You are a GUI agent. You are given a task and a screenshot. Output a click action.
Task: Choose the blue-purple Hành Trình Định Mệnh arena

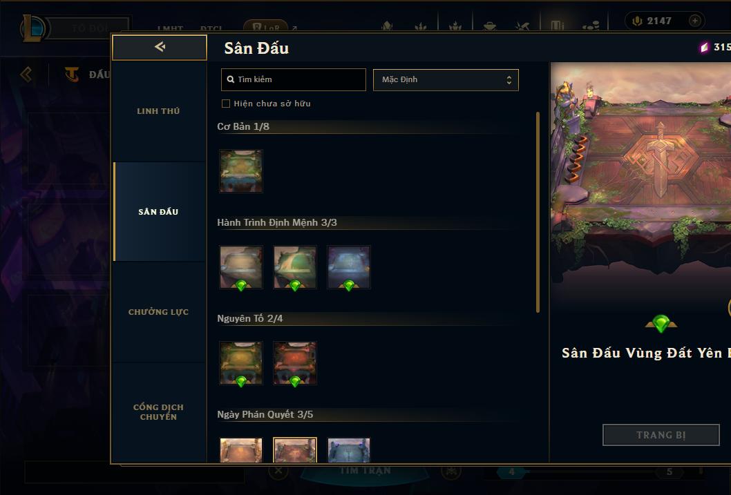coord(349,267)
